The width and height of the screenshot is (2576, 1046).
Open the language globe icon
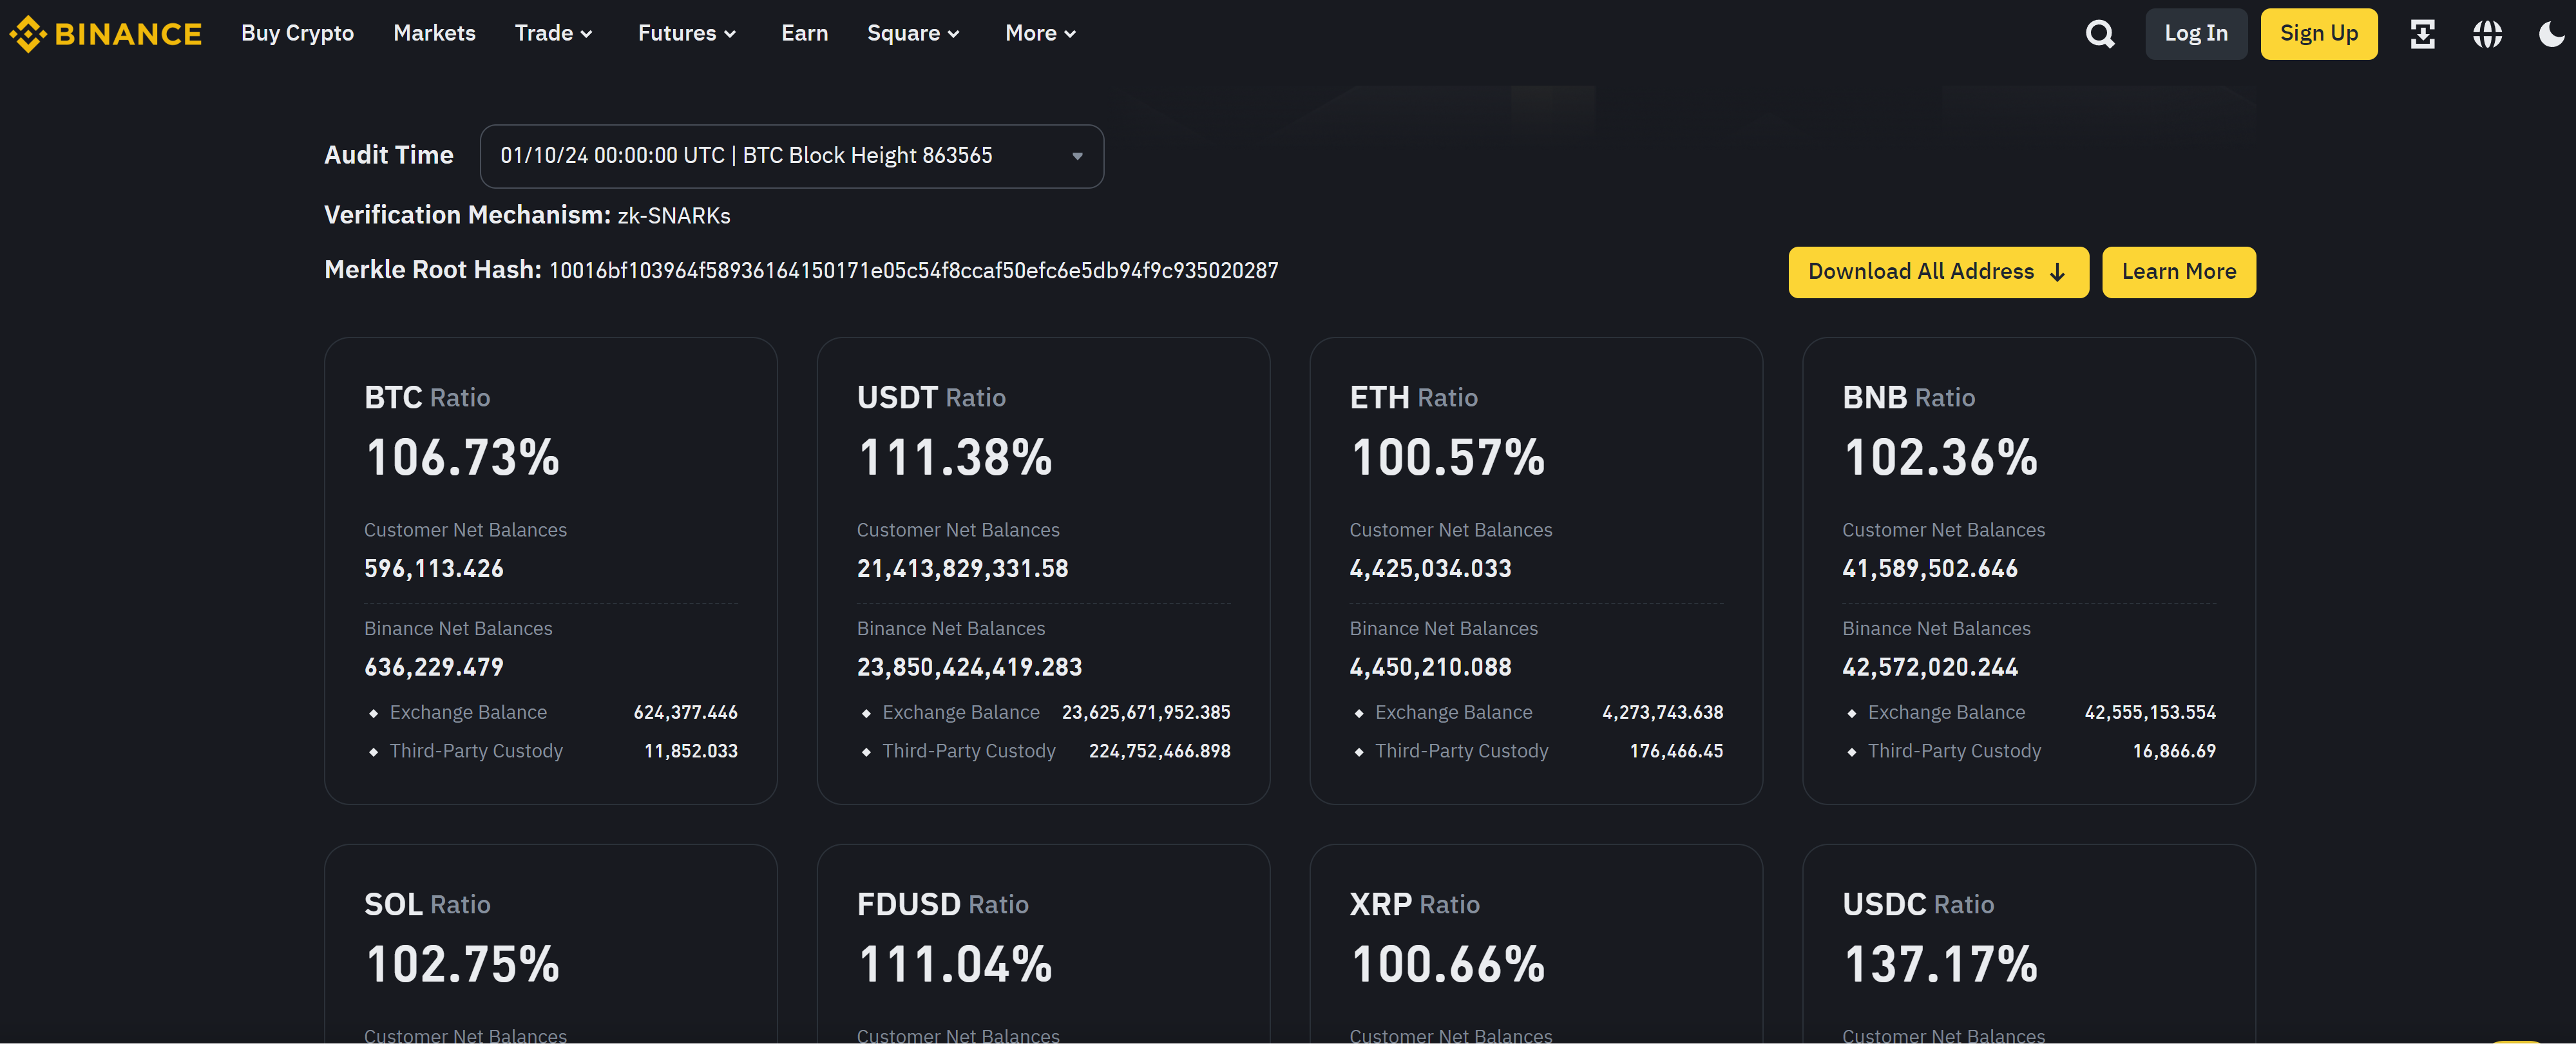(x=2487, y=34)
